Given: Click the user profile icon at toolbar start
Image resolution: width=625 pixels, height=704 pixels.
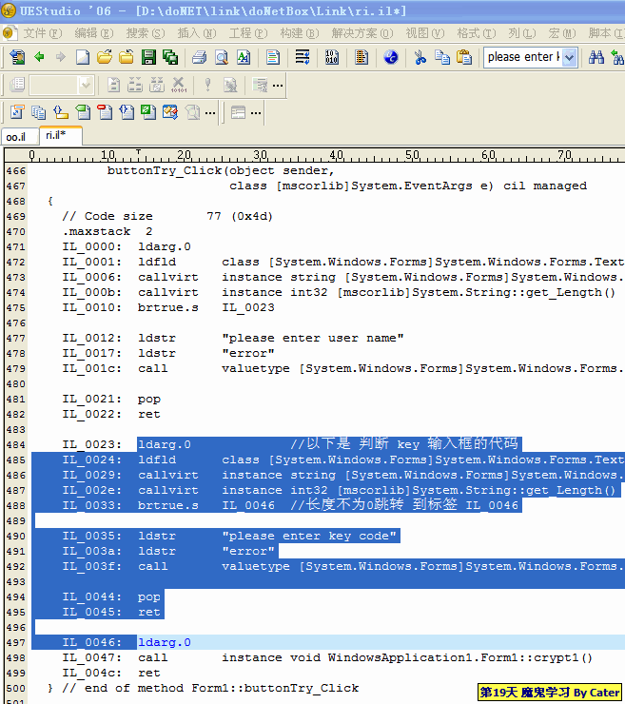Looking at the screenshot, I should pyautogui.click(x=17, y=57).
